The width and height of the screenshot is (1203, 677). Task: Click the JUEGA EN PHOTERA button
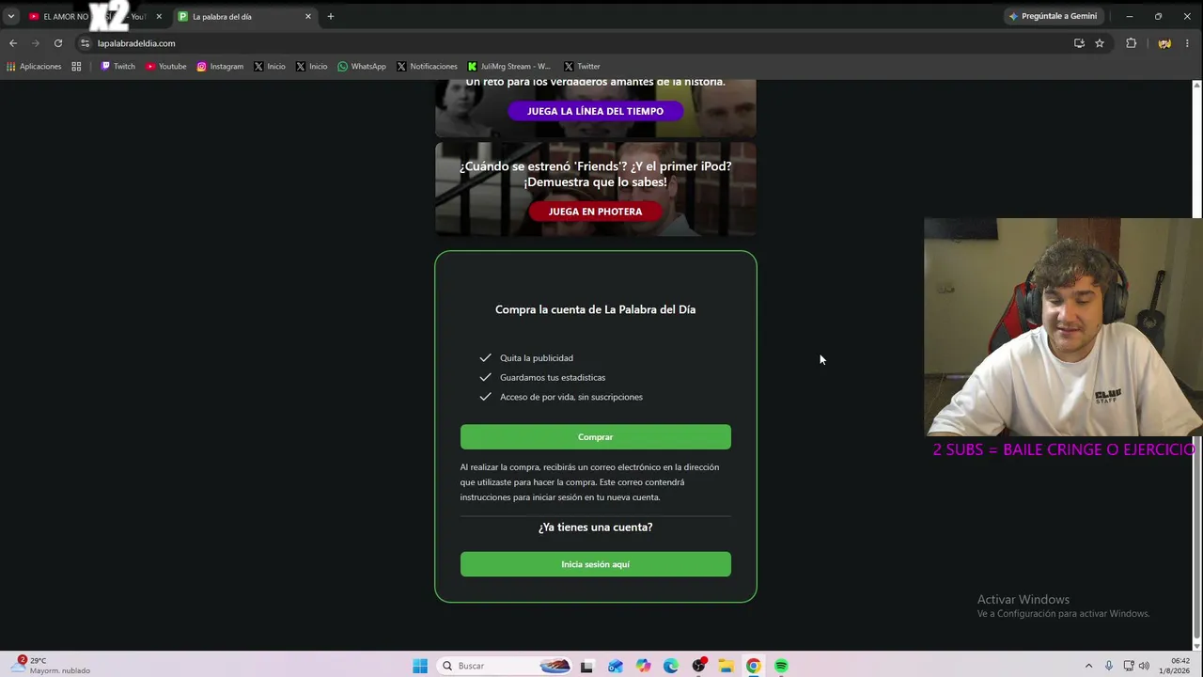596,212
